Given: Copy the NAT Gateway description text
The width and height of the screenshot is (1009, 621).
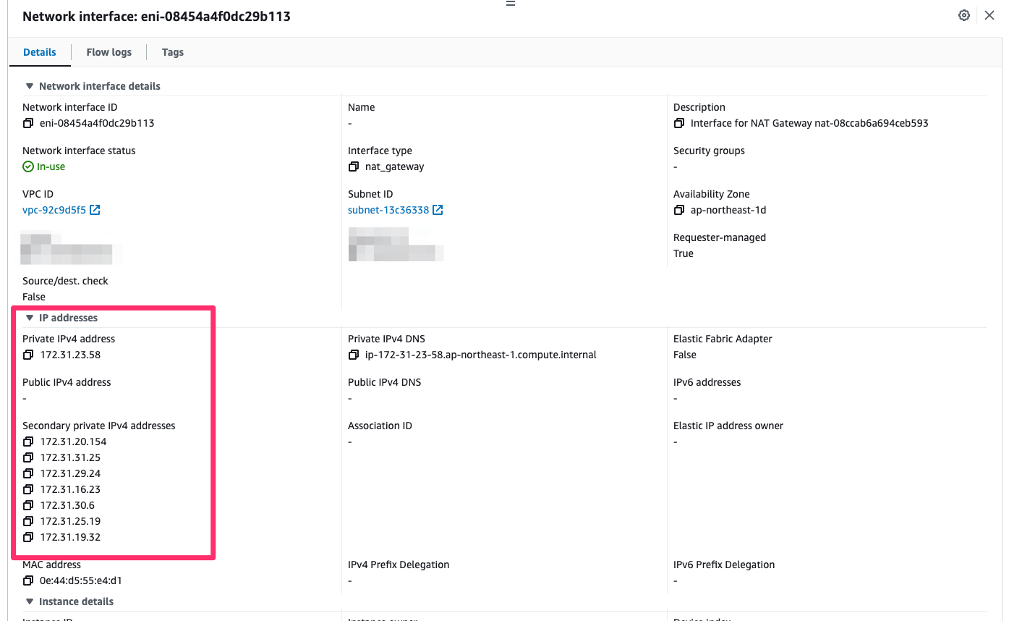Looking at the screenshot, I should (678, 123).
